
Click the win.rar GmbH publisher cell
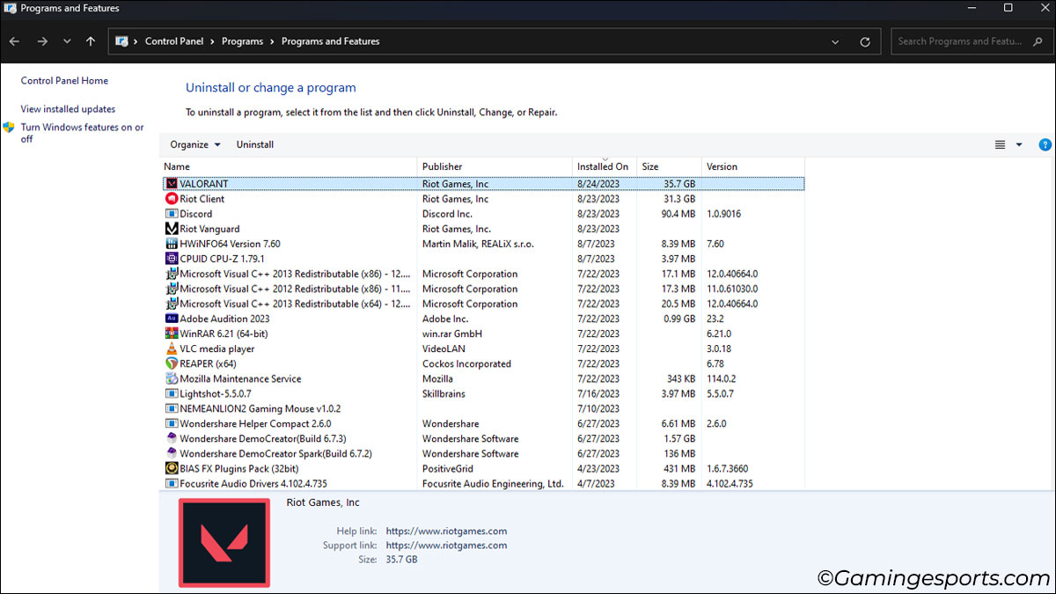coord(452,334)
